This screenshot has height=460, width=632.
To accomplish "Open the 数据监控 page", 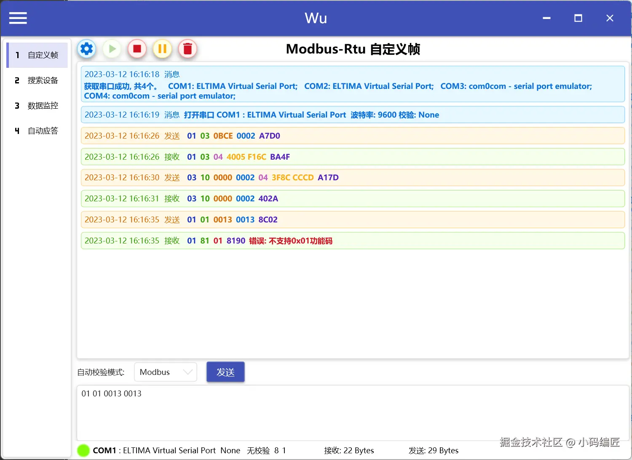I will (37, 106).
